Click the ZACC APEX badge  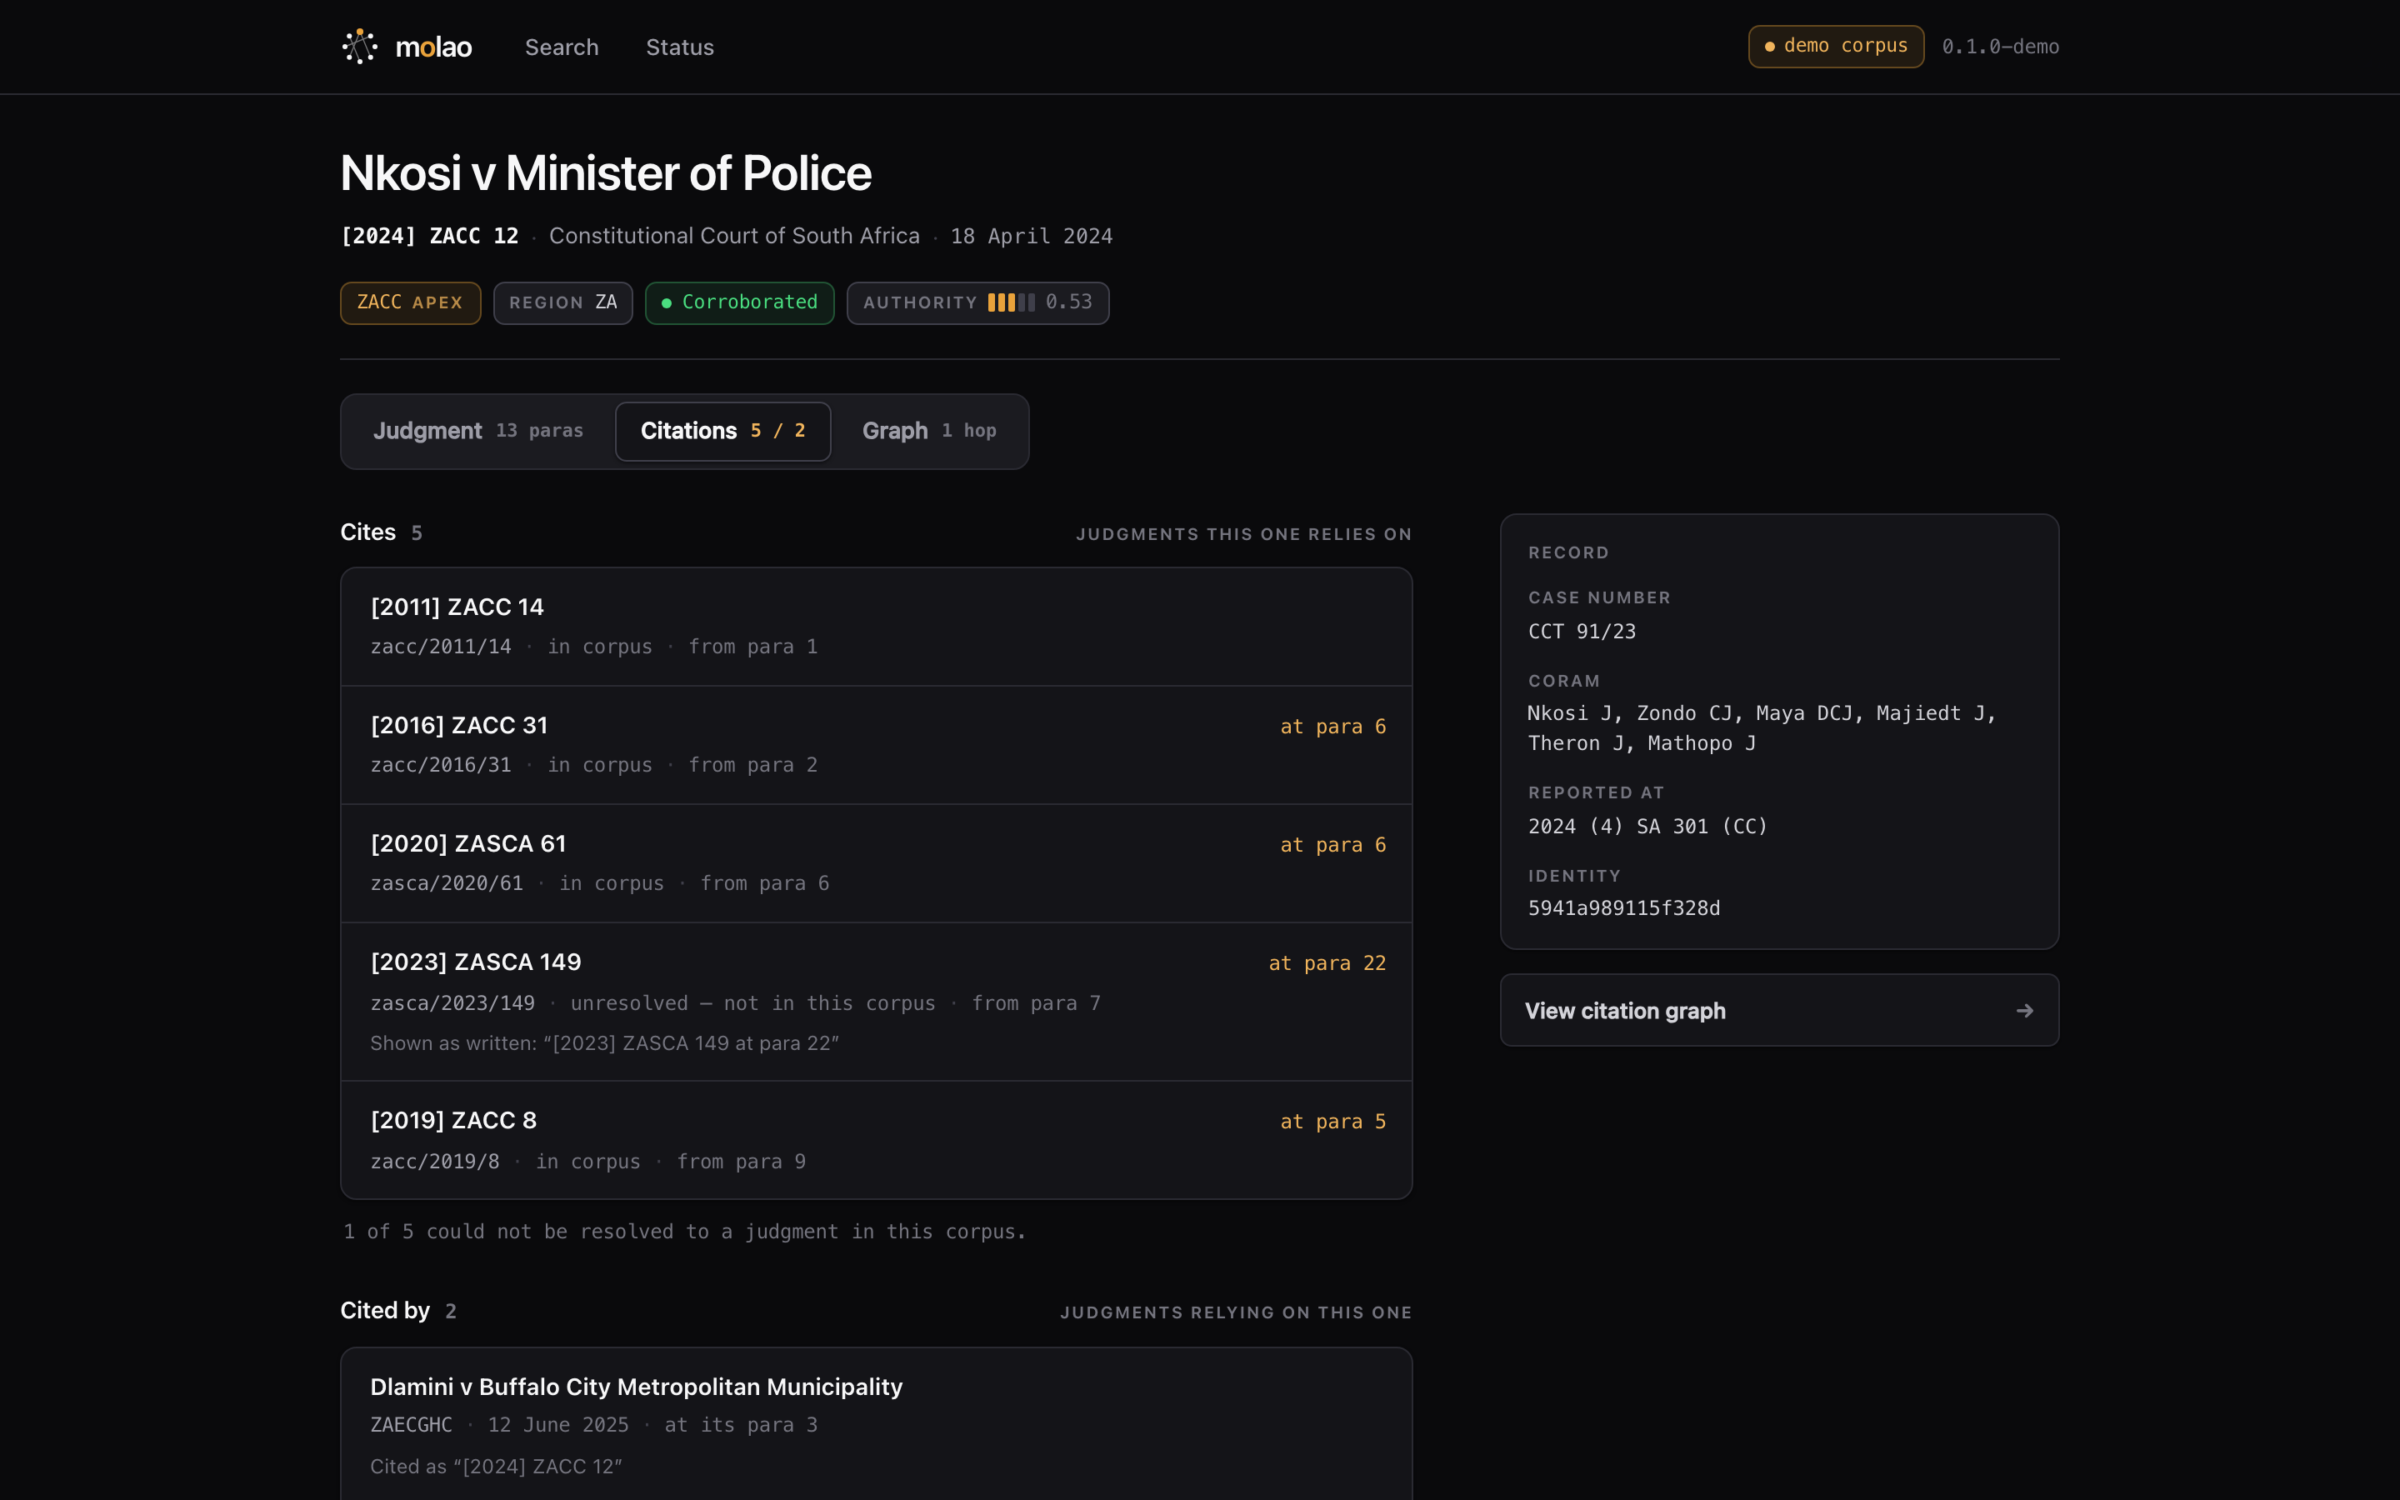[411, 302]
